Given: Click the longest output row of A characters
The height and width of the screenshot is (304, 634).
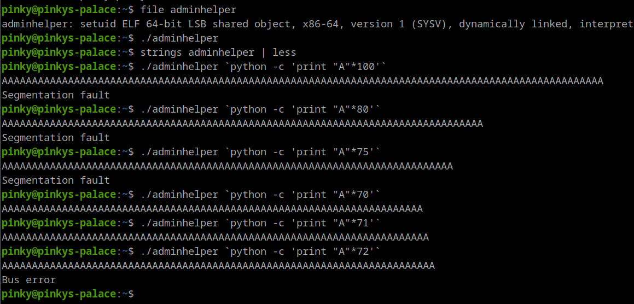Looking at the screenshot, I should 303,81.
